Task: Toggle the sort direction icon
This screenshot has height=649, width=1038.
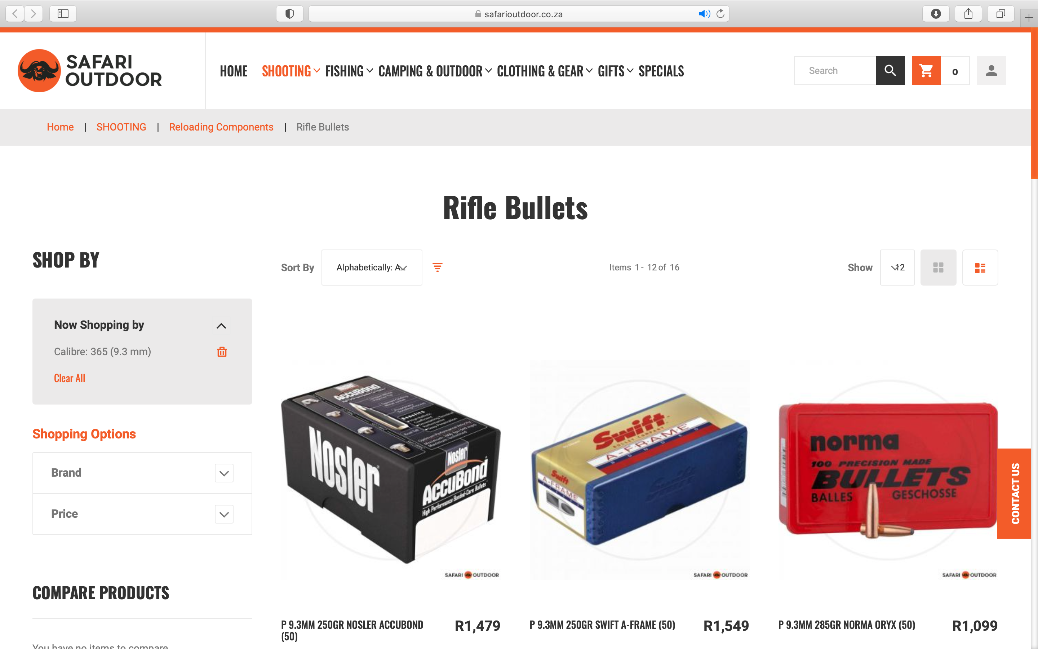Action: click(437, 268)
